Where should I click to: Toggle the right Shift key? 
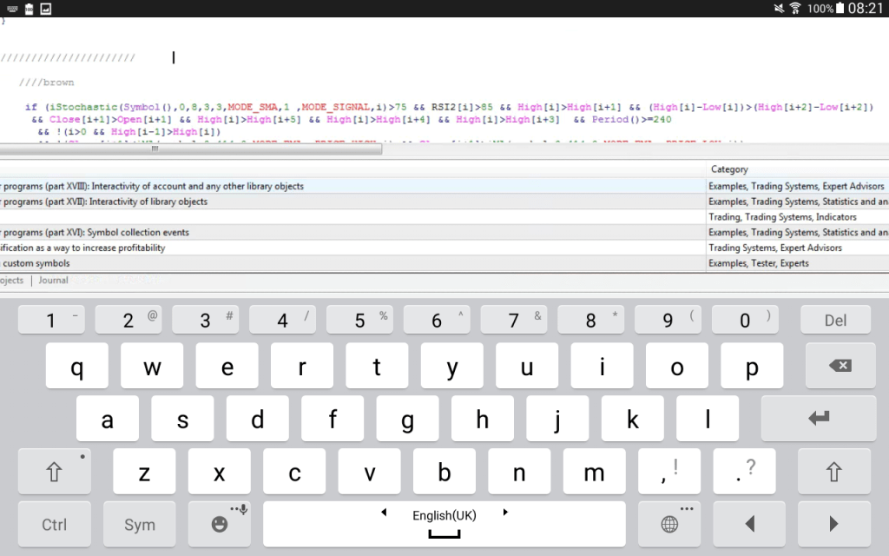click(x=833, y=472)
